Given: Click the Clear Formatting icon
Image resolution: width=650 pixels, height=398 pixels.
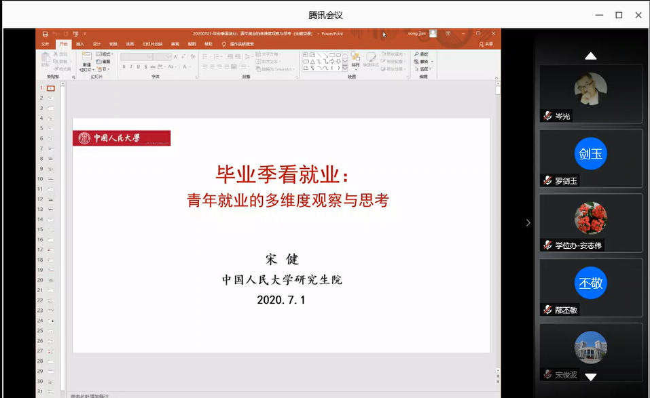Looking at the screenshot, I should coord(192,57).
